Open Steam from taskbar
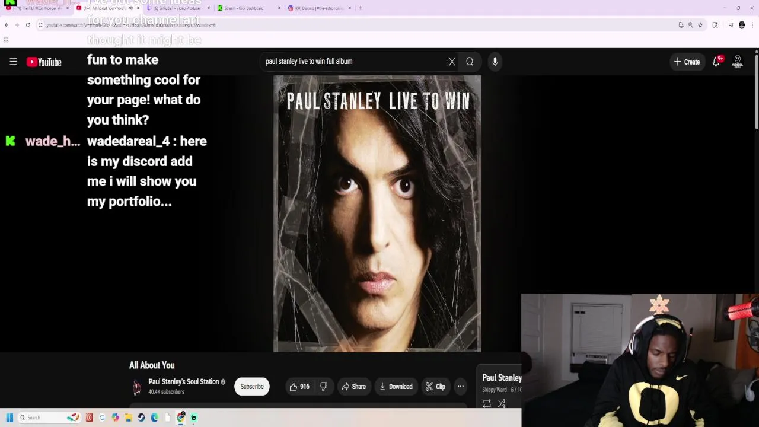The width and height of the screenshot is (759, 427). click(x=141, y=418)
